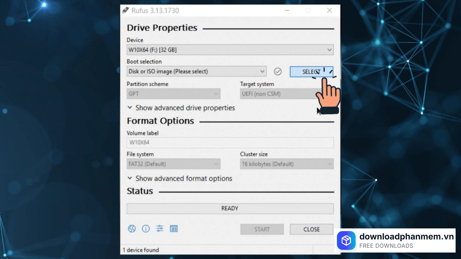This screenshot has width=461, height=259.
Task: Click the Rufus title bar app icon
Action: (125, 10)
